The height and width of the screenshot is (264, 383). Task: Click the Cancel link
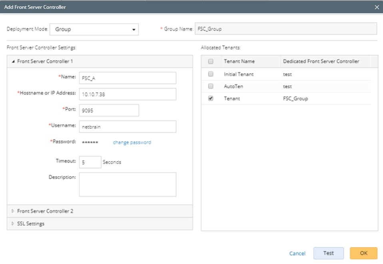pos(297,253)
